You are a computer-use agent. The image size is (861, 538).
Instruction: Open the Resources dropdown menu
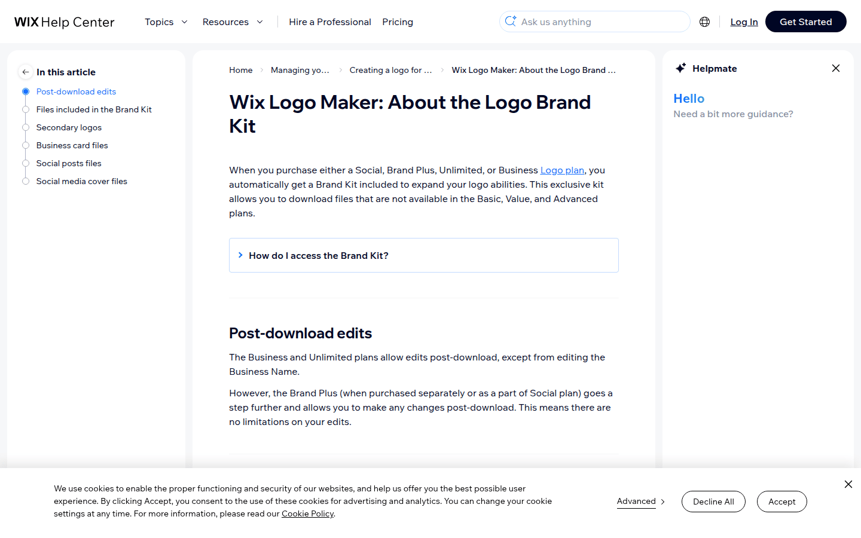[233, 22]
